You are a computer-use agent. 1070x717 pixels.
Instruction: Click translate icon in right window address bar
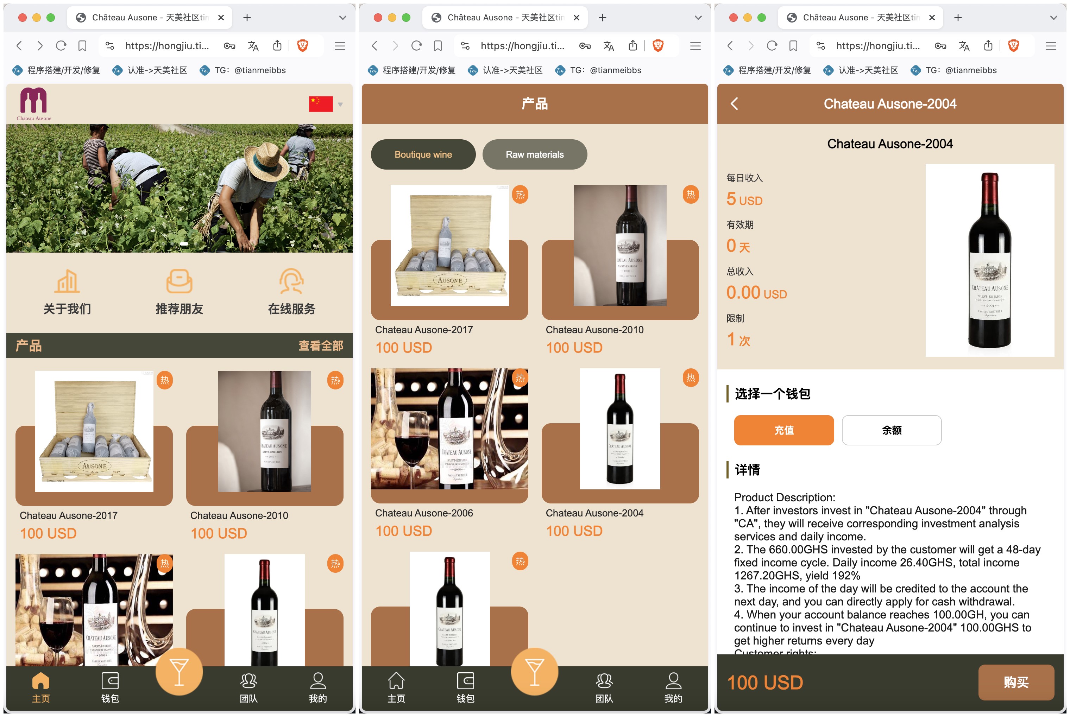click(x=964, y=46)
